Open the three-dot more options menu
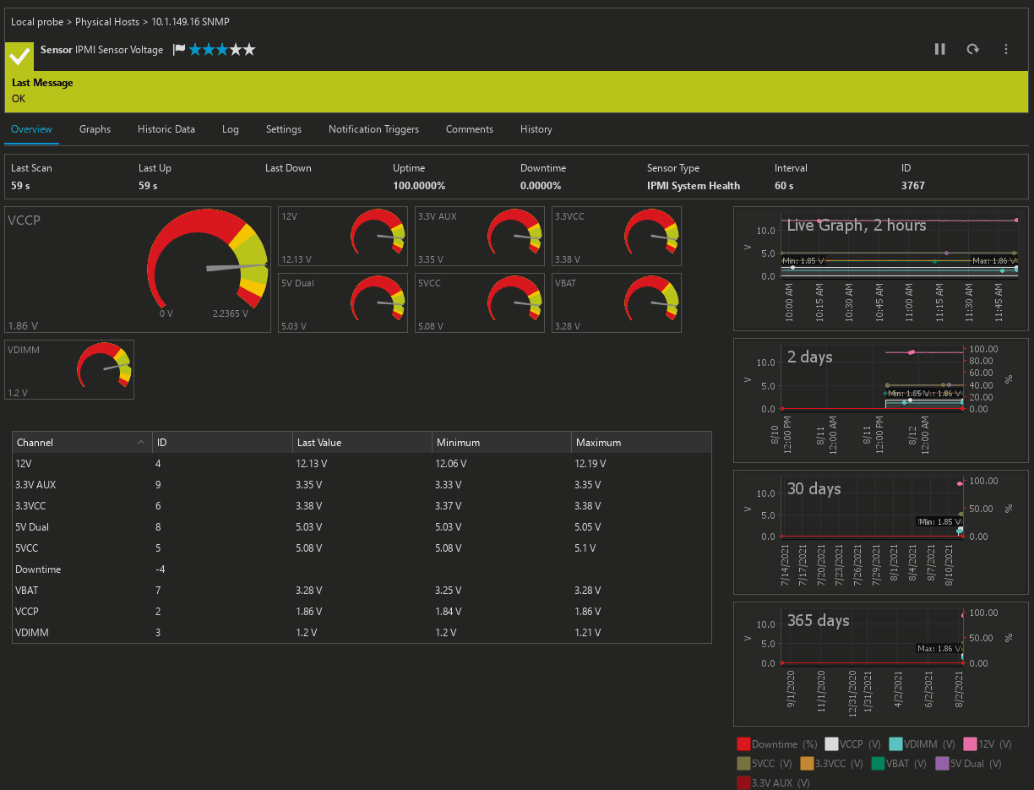 tap(1006, 50)
